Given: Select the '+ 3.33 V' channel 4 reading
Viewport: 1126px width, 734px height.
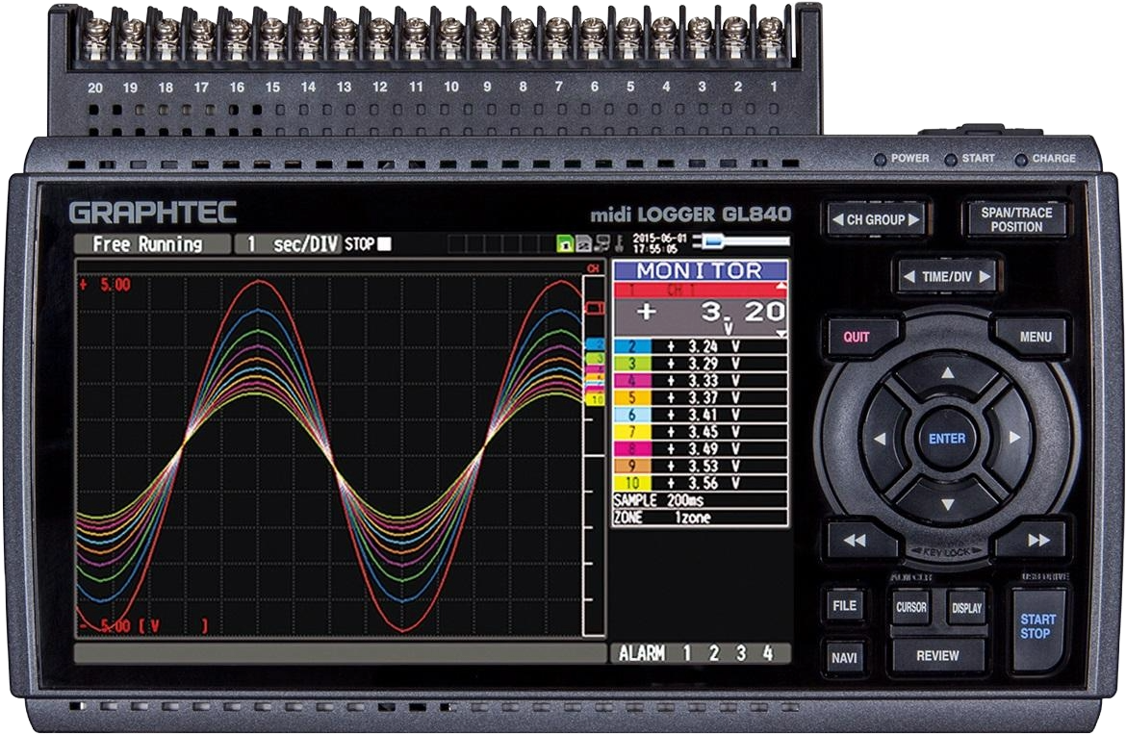Looking at the screenshot, I should [x=704, y=381].
